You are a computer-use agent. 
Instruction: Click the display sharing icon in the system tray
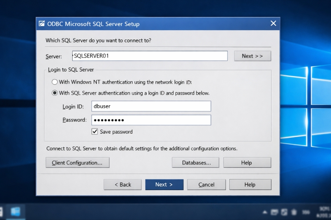(x=284, y=212)
